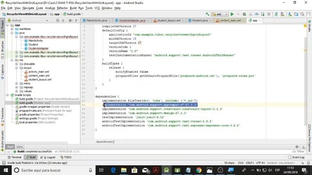
Task: Open Project panel gear settings icon
Action: tap(70, 20)
